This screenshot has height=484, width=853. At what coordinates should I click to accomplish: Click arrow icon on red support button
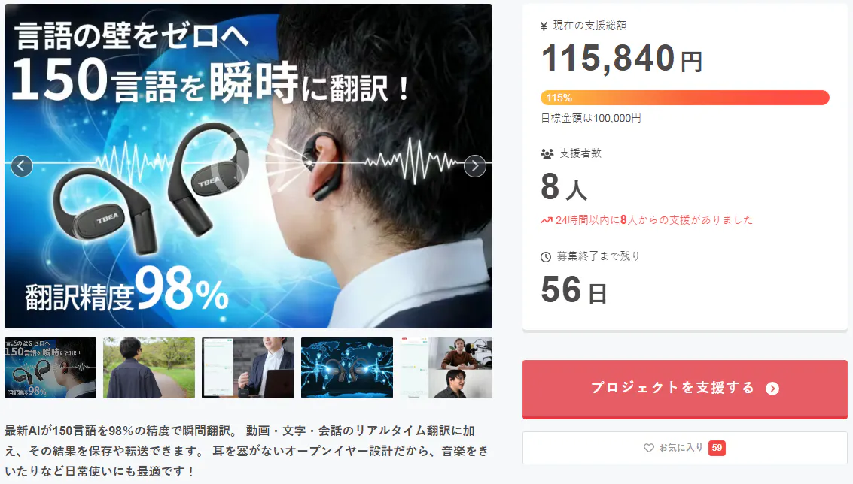(772, 389)
